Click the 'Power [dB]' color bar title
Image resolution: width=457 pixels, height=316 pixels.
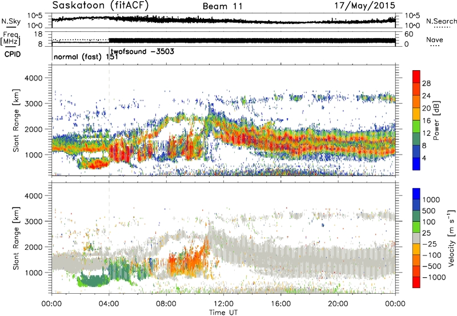pyautogui.click(x=436, y=120)
